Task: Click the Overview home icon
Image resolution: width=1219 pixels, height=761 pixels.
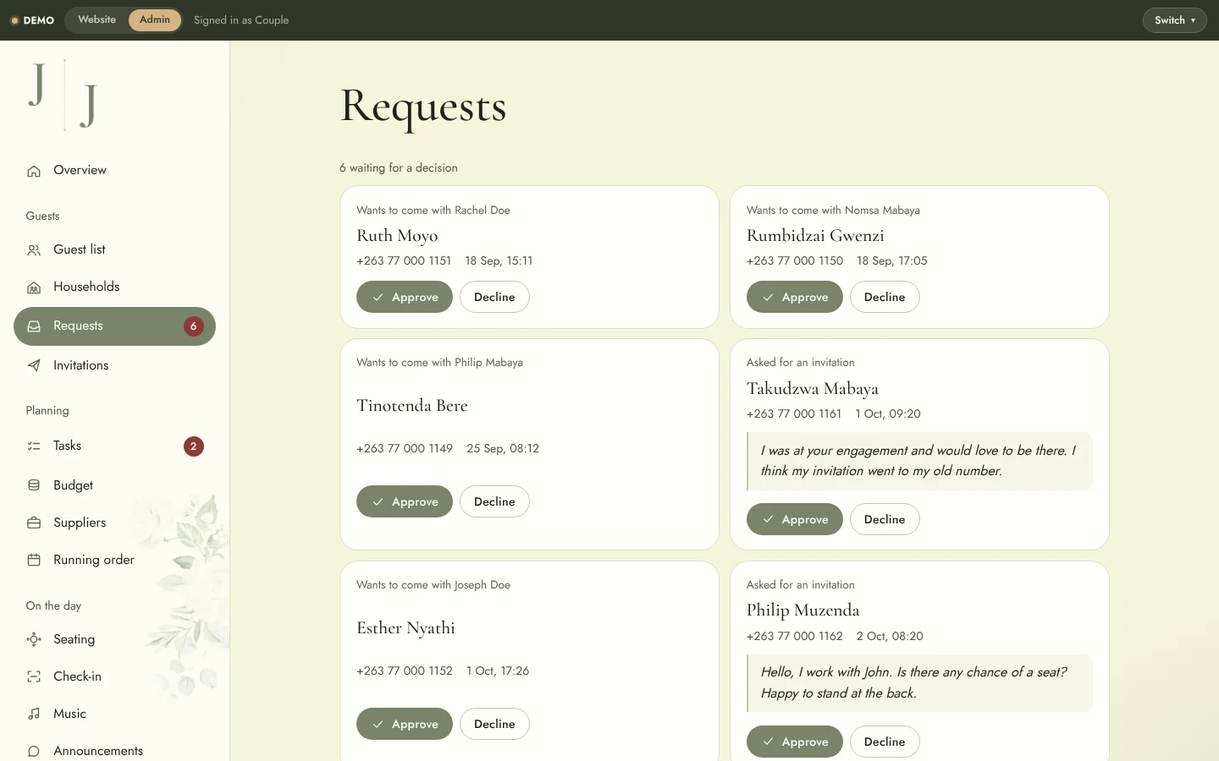Action: pos(34,171)
